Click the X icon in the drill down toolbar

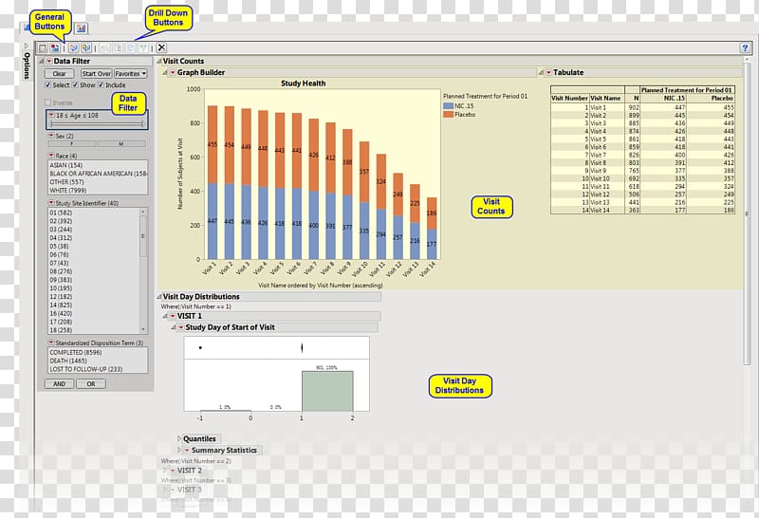(161, 47)
